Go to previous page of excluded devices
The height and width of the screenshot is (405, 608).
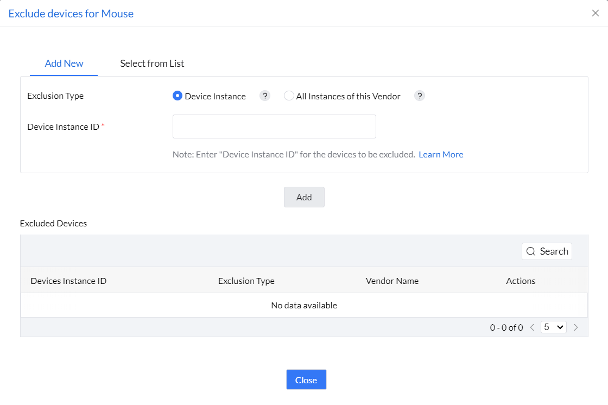point(532,327)
